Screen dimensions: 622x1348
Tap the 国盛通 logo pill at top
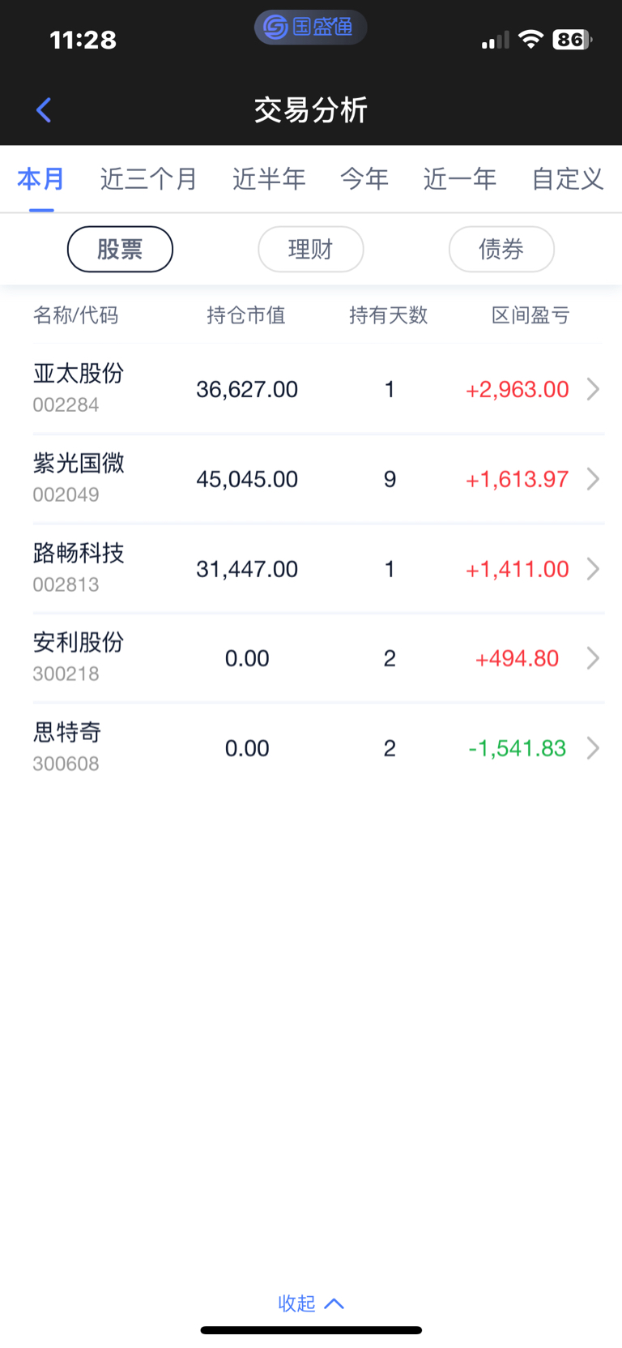coord(310,27)
